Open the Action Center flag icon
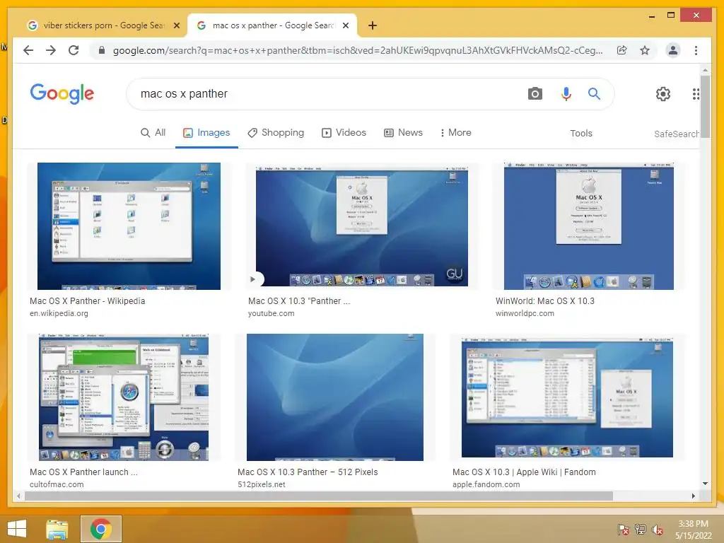Viewport: 724px width, 543px height. pos(623,529)
